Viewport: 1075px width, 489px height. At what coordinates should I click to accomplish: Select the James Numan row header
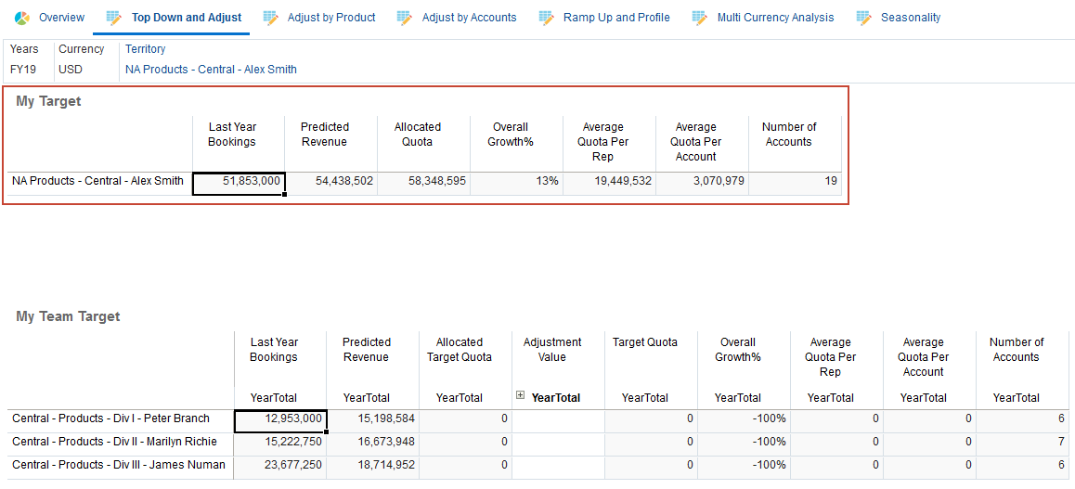tap(119, 466)
